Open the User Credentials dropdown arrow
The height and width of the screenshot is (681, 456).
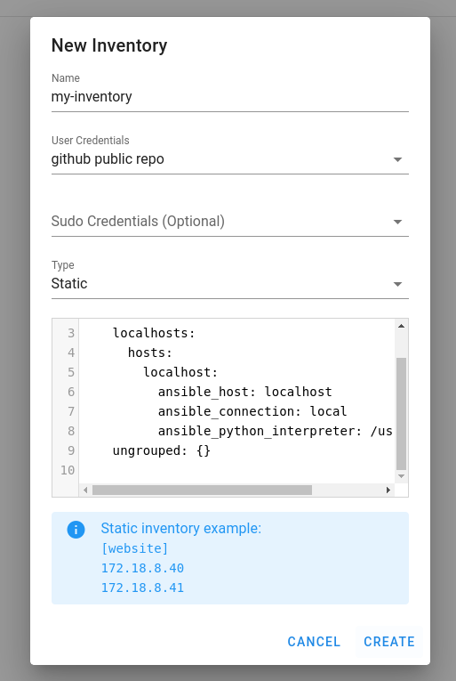point(397,159)
